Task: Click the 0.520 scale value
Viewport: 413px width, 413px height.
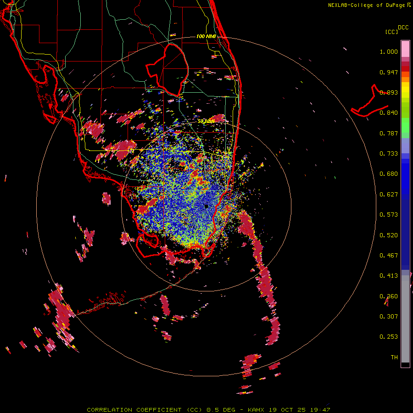Action: pyautogui.click(x=389, y=235)
